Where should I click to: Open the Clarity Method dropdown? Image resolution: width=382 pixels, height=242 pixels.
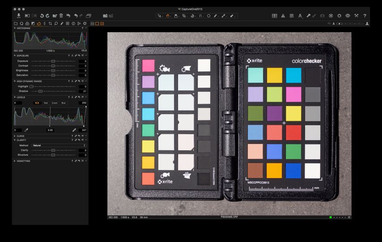[x=59, y=145]
